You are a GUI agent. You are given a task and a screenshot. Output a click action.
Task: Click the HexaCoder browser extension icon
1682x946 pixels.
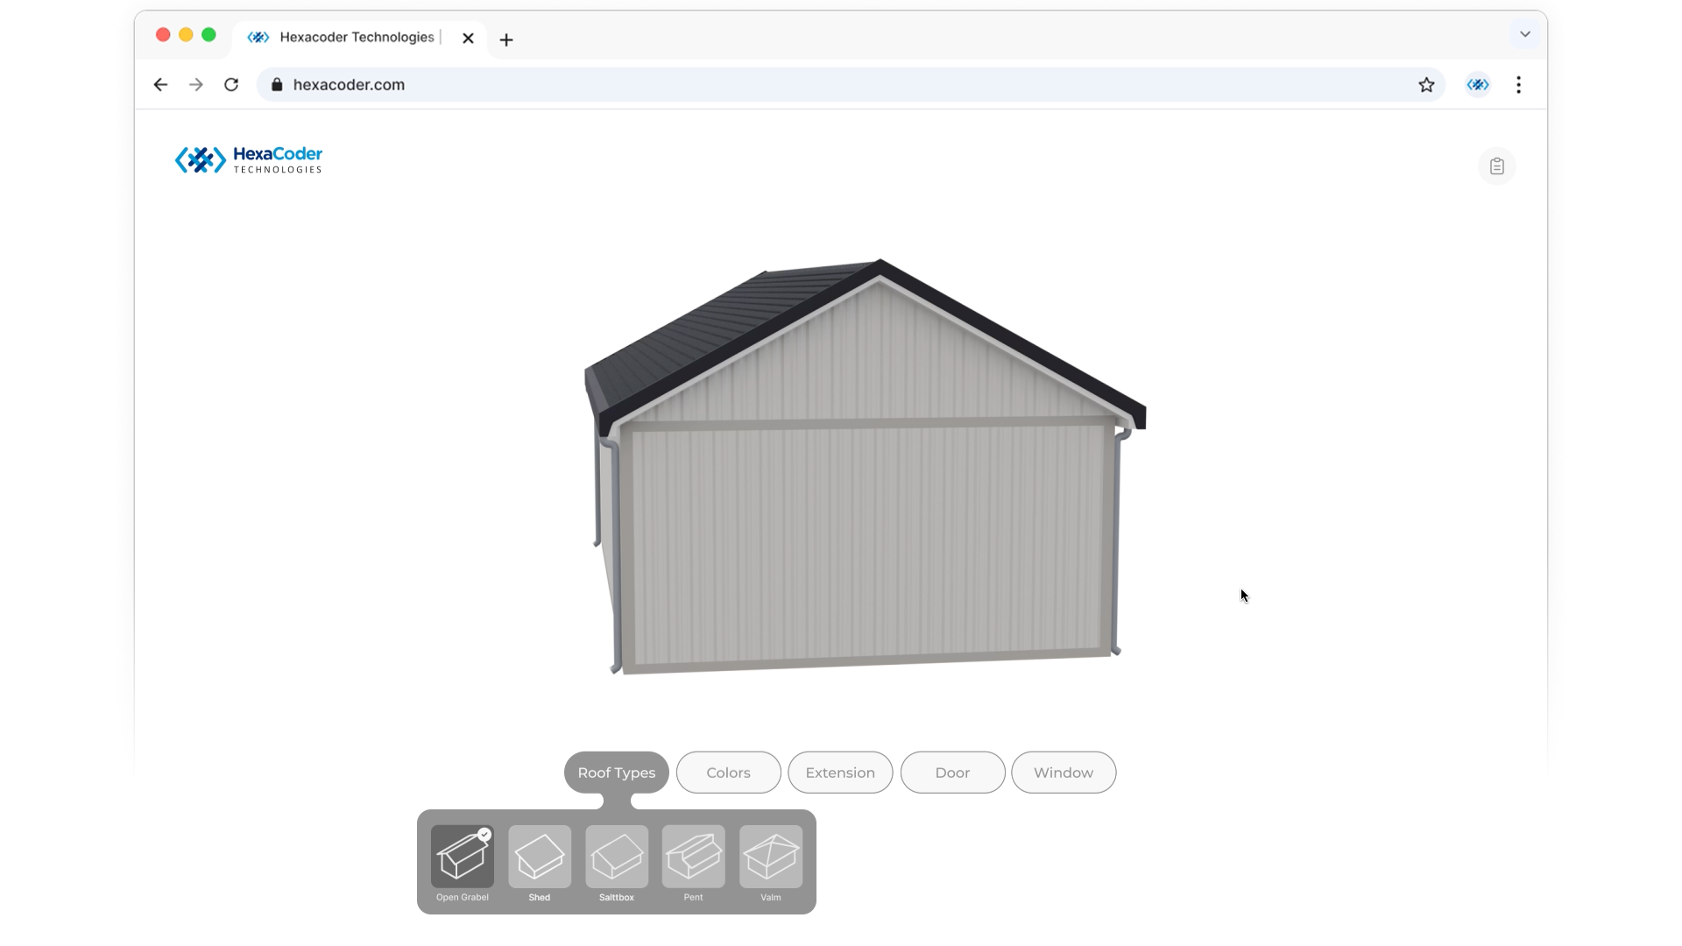coord(1478,85)
